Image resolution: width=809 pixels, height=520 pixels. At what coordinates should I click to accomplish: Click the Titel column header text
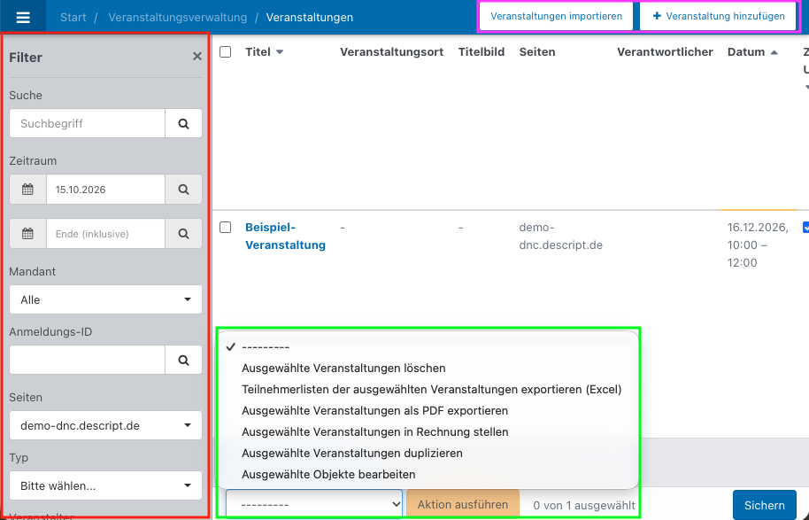tap(258, 52)
